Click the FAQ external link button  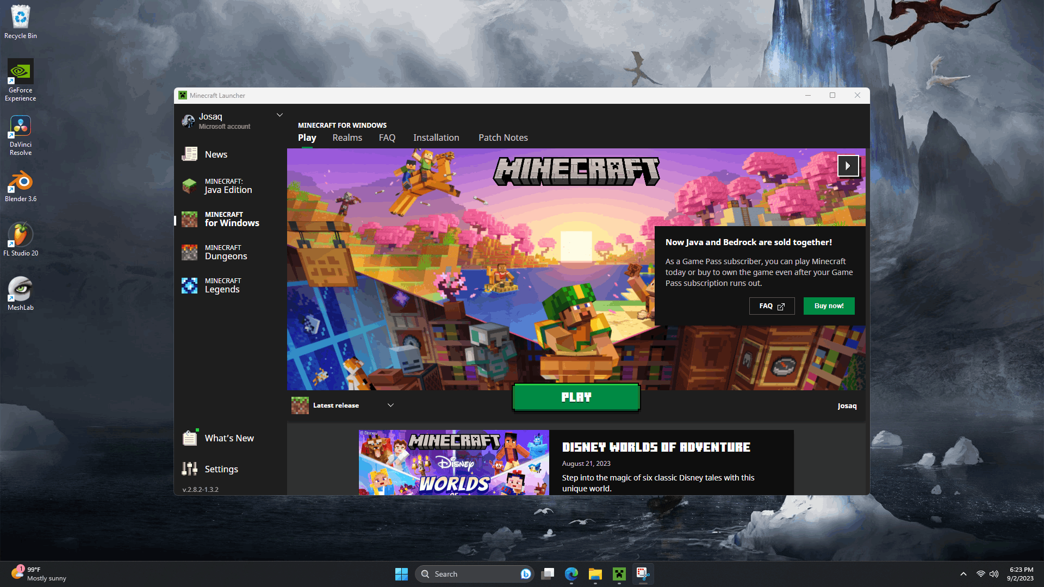pos(771,305)
